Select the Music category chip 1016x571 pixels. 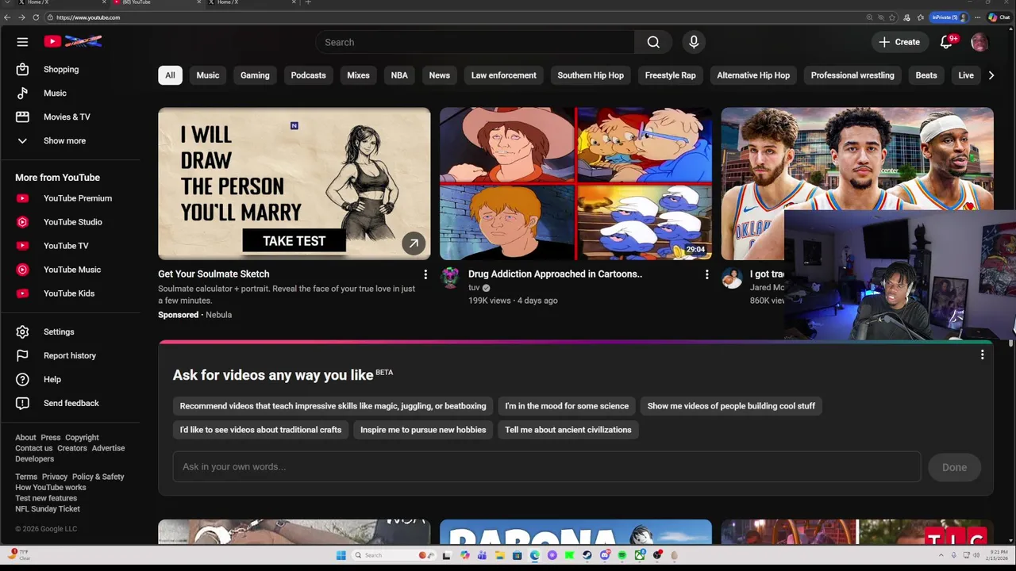point(208,75)
